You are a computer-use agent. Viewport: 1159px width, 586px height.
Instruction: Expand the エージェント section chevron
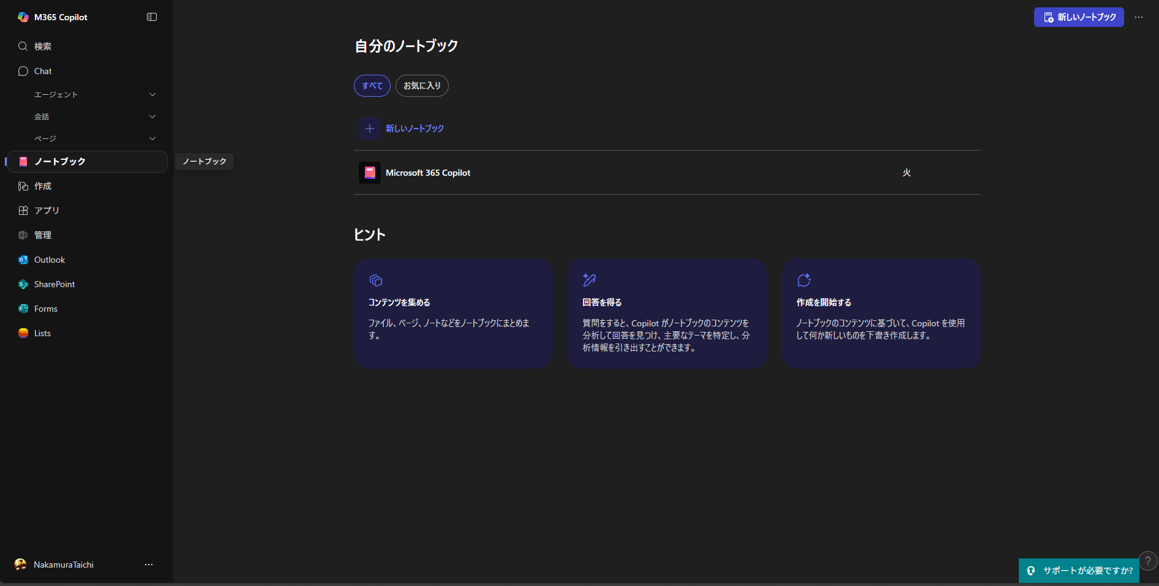pos(152,94)
